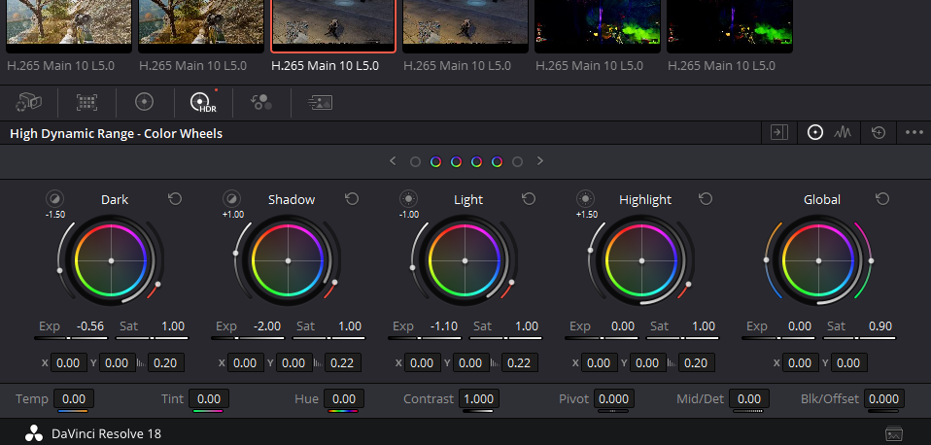Click the Shadow Sat slider bar
This screenshot has width=931, height=445.
pyautogui.click(x=328, y=338)
